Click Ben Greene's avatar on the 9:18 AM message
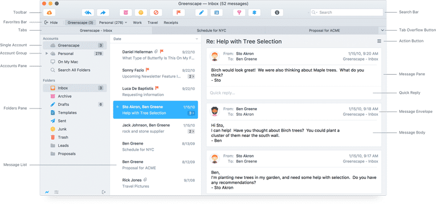436x204 pixels. [214, 112]
